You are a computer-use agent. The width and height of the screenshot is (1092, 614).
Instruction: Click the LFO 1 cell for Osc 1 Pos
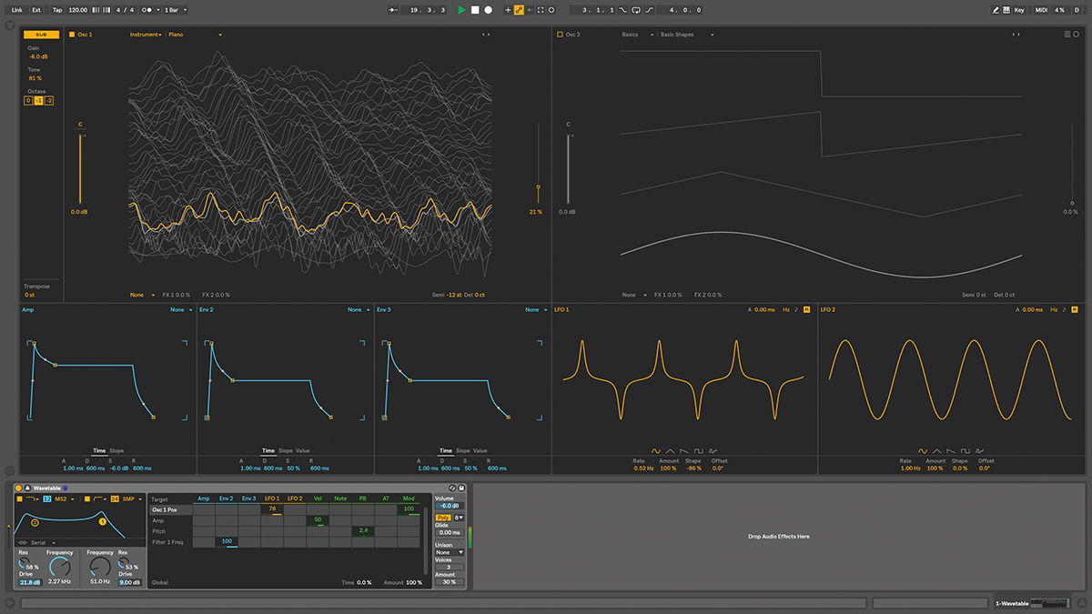coord(272,510)
